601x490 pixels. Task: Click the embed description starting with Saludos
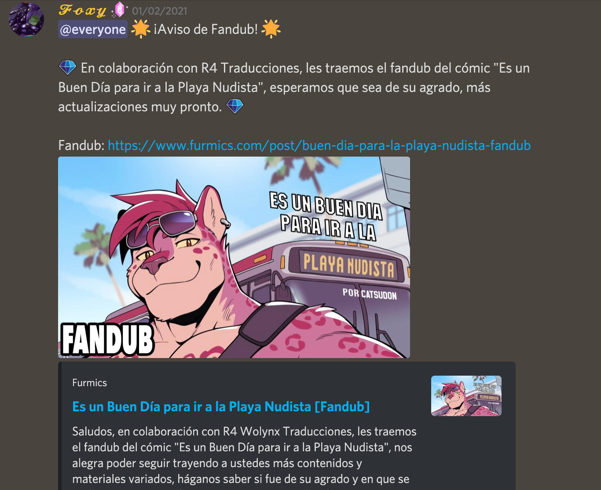[244, 455]
